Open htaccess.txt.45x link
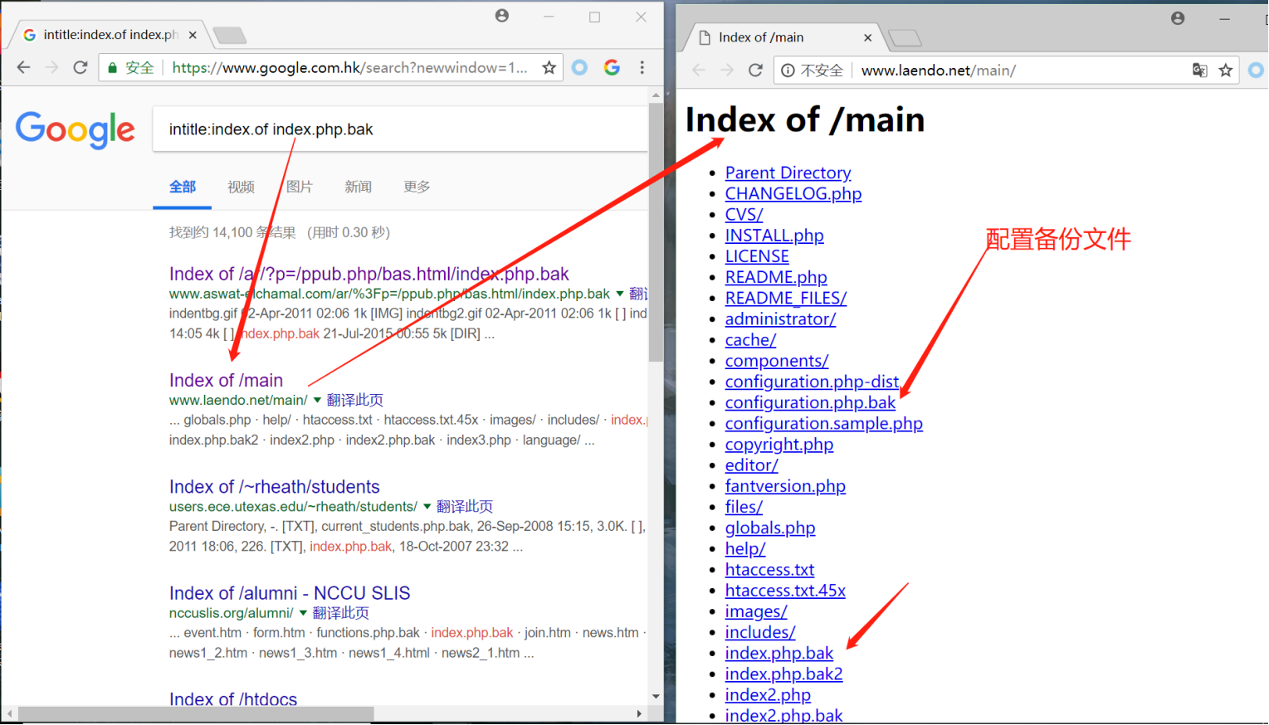Screen dimensions: 1269x725 tap(785, 591)
